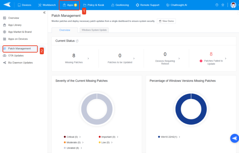The height and width of the screenshot is (153, 239).
Task: Open the Unrated (8) severity link
Action: pos(73,148)
